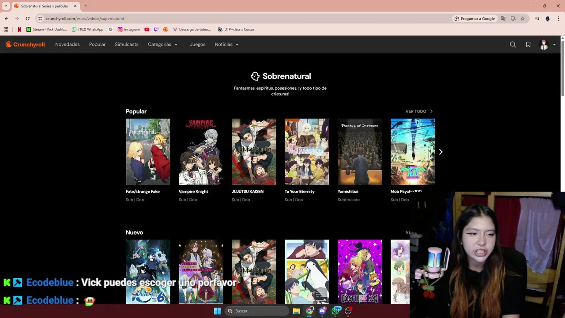This screenshot has width=565, height=318.
Task: Click the Nuevo section heading
Action: (134, 232)
